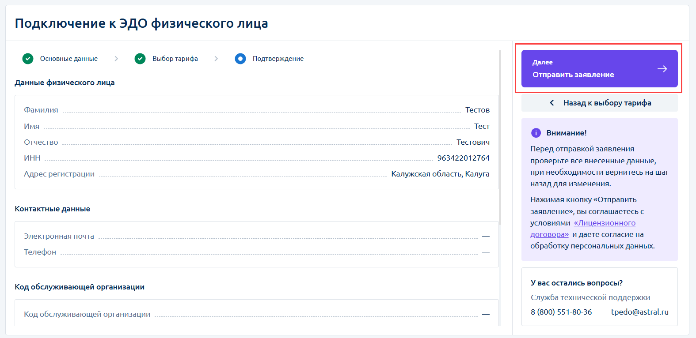Go to Основные данные step
The height and width of the screenshot is (338, 696).
point(69,59)
